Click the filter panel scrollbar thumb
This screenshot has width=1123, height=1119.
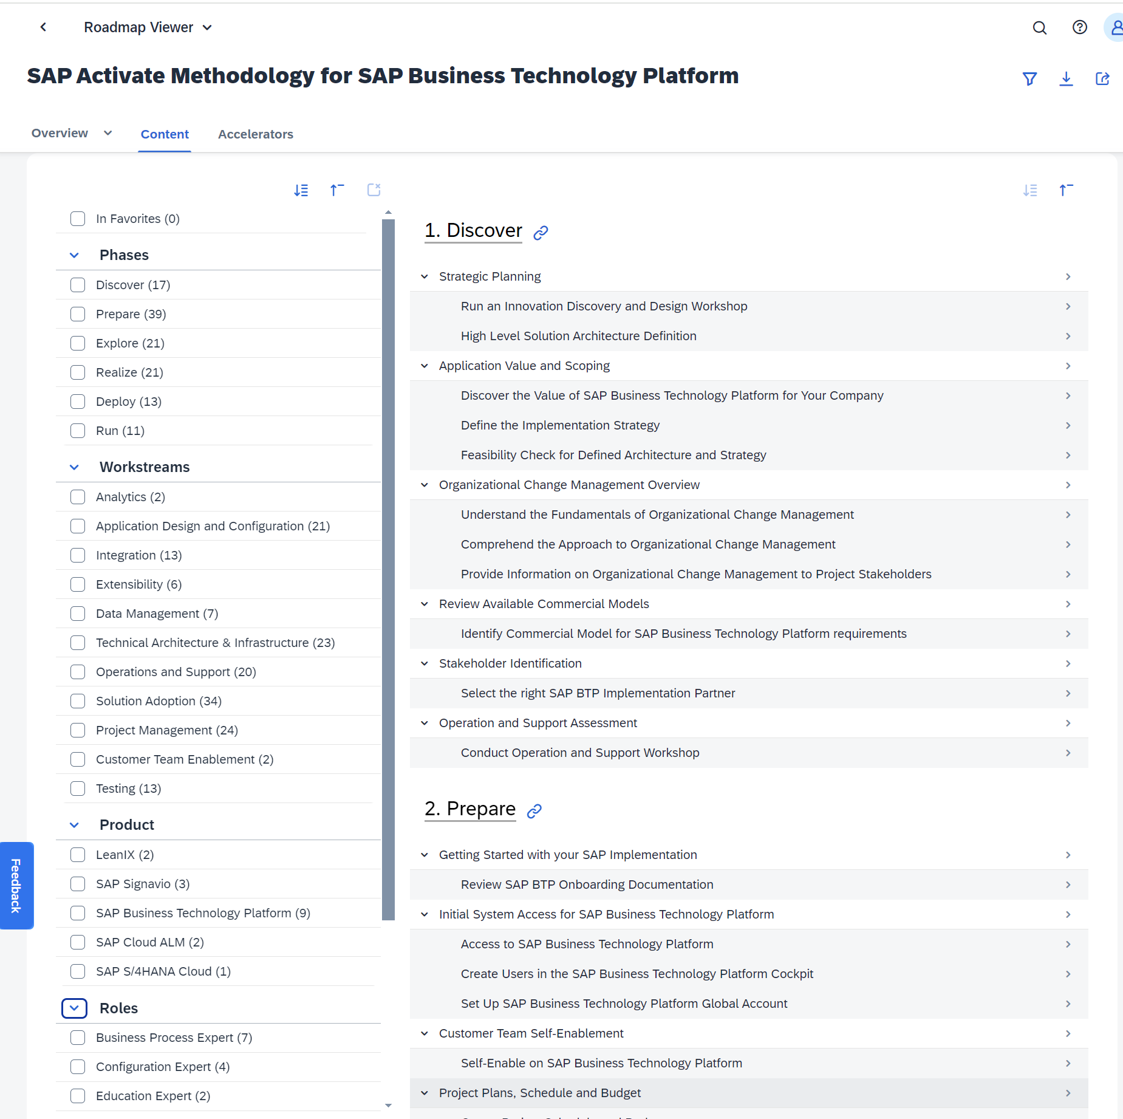point(388,569)
